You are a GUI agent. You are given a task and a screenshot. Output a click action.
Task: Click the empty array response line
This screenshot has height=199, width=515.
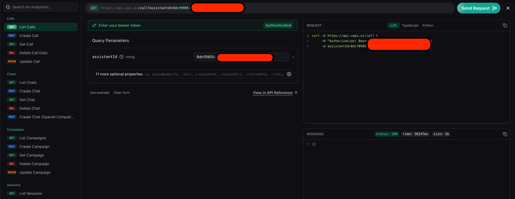pos(314,144)
